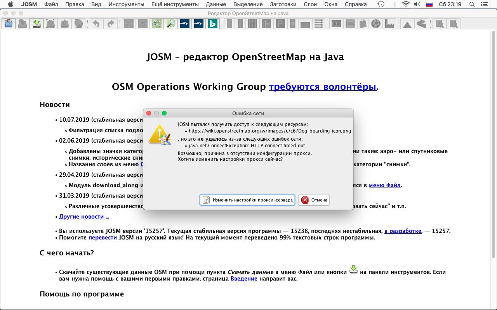Close the Ошибка сети dialog with red button

tap(149, 113)
